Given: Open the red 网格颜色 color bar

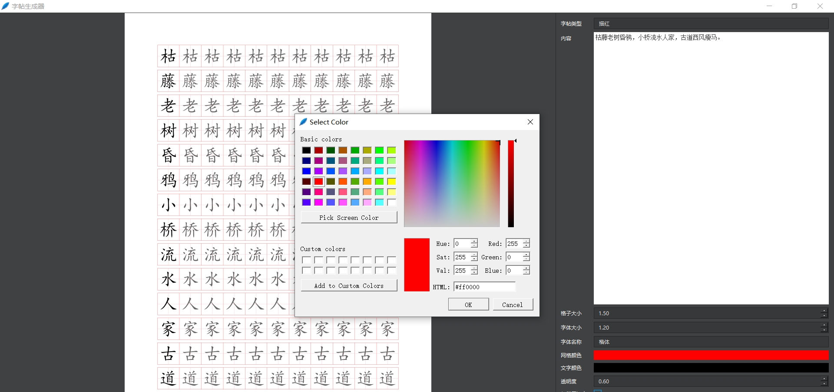Looking at the screenshot, I should (711, 355).
